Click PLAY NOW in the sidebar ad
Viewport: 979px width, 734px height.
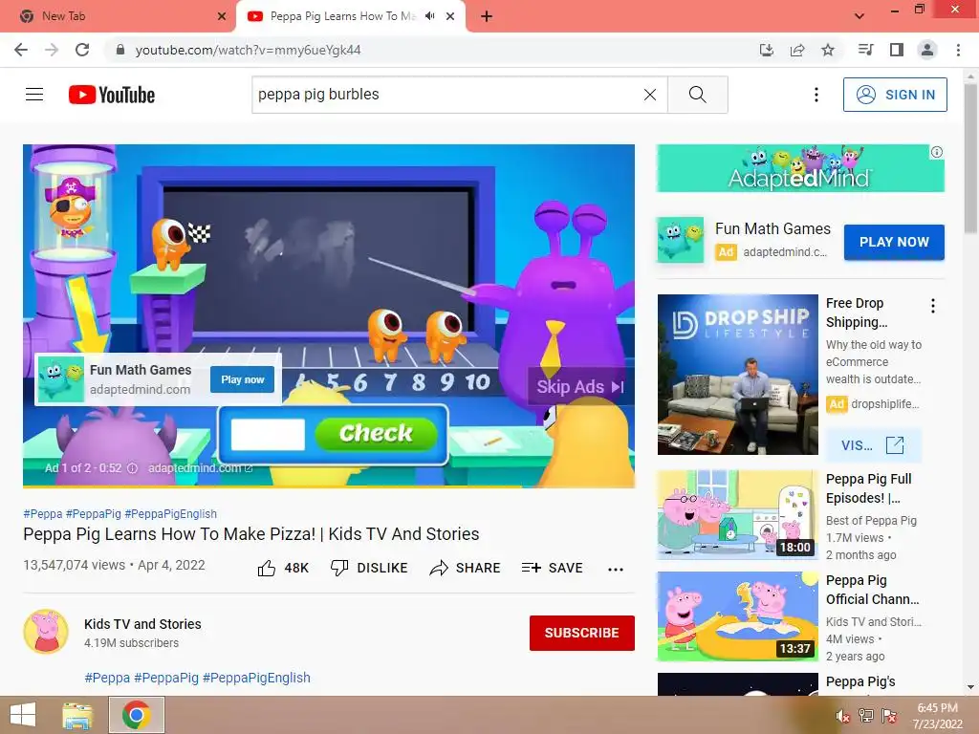click(x=894, y=242)
